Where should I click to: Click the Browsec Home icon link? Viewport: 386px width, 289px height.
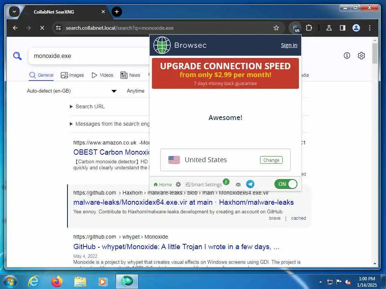click(x=162, y=184)
